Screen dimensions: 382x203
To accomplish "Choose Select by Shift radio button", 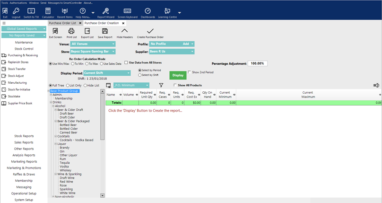I will coord(139,75).
